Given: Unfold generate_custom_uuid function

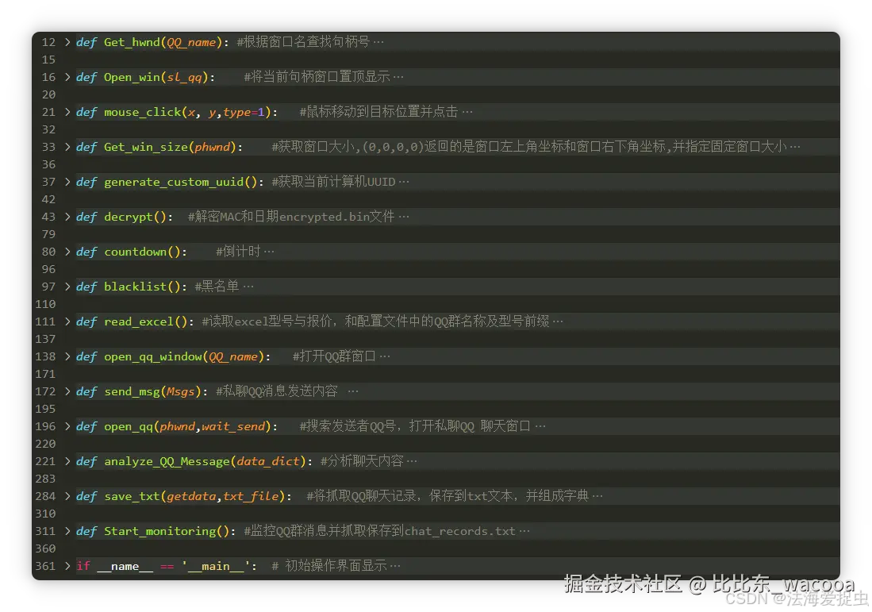Looking at the screenshot, I should click(67, 182).
